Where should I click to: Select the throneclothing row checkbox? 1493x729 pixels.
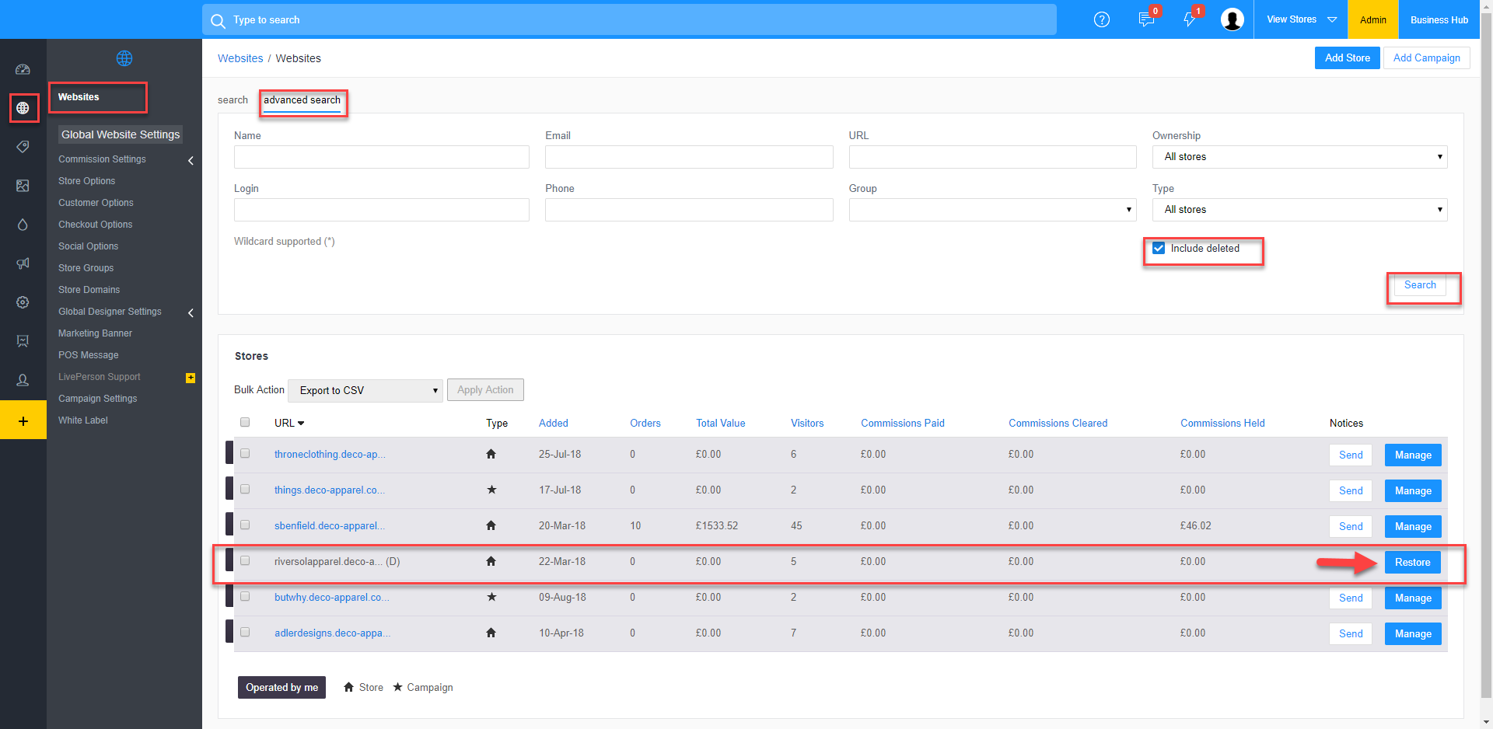[x=245, y=453]
